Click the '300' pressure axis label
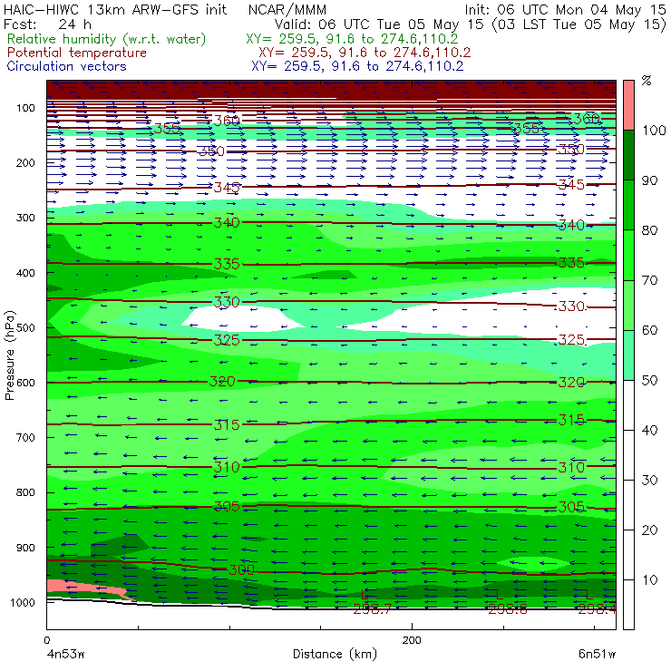 tap(25, 218)
